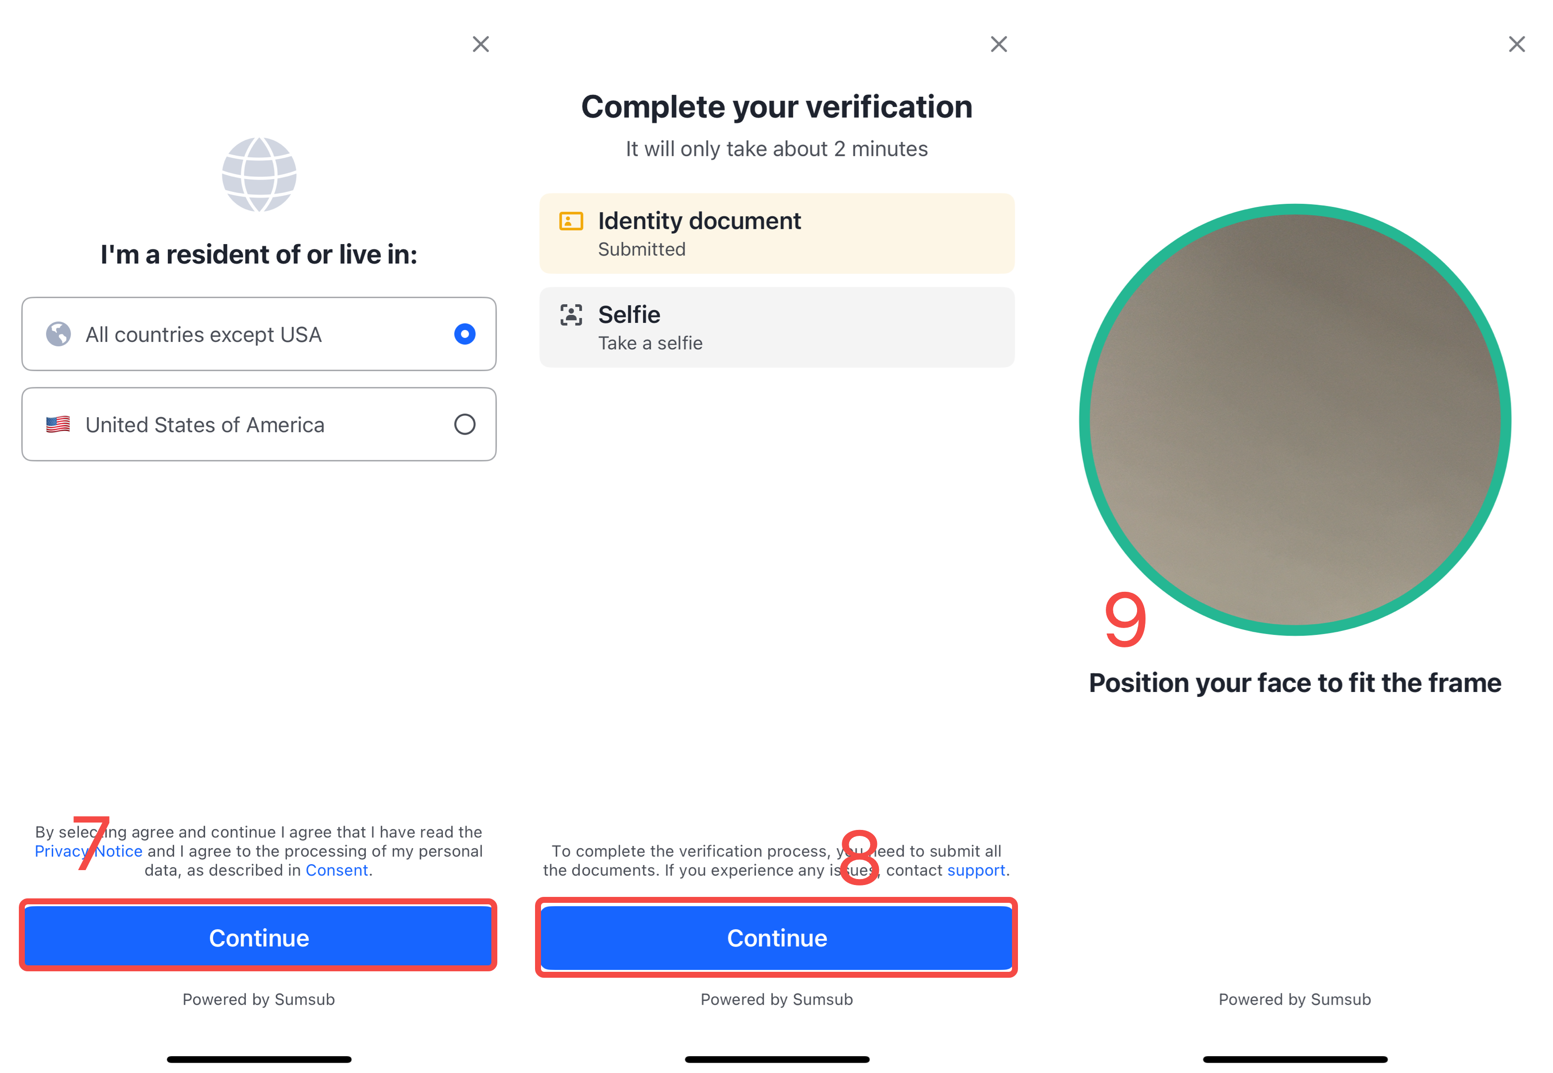The width and height of the screenshot is (1553, 1073).
Task: Close the residency selection screen
Action: 480,44
